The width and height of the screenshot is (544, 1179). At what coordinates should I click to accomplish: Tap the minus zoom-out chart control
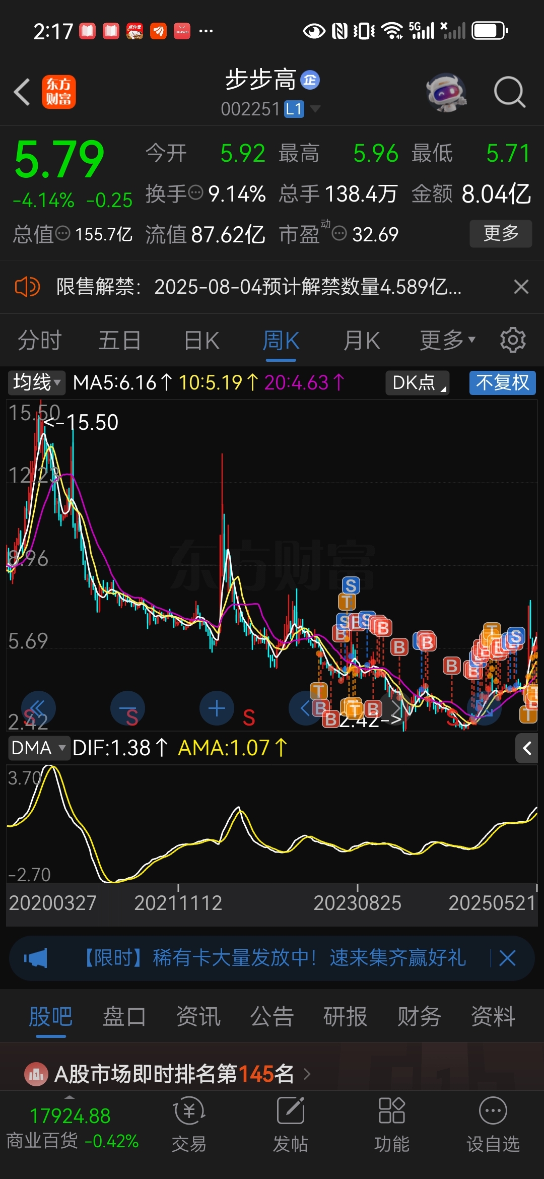[x=127, y=708]
